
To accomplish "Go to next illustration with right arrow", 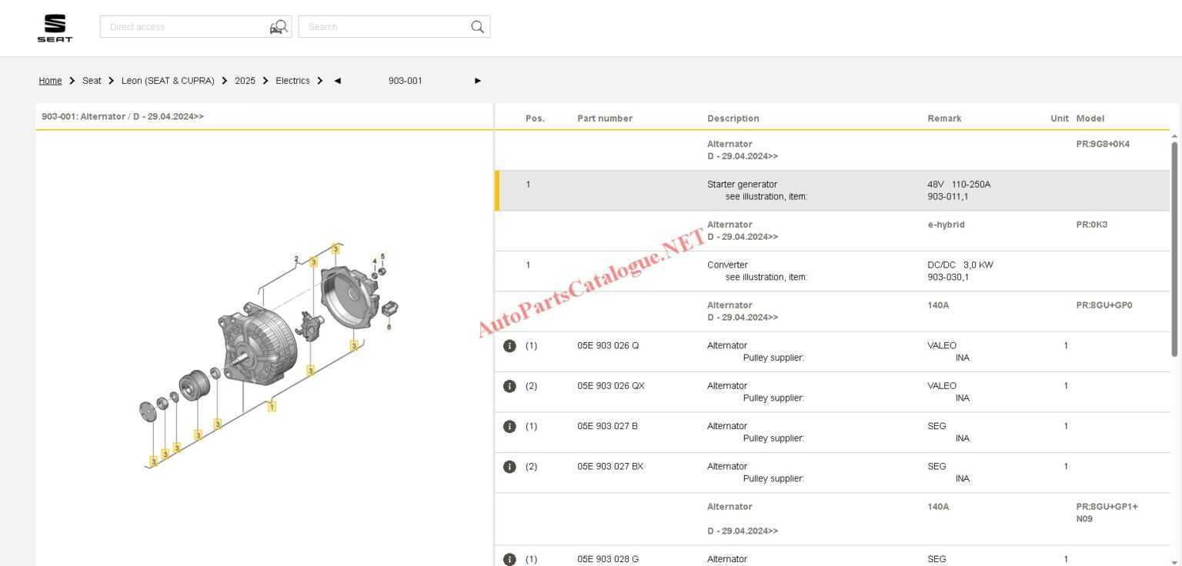I will pos(478,81).
